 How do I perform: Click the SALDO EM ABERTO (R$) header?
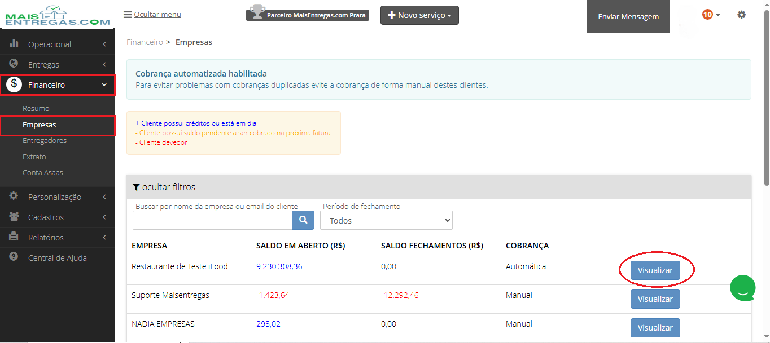click(301, 246)
